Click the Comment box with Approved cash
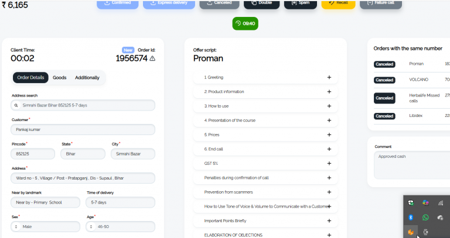Viewport: 450px width, 238px height. point(412,165)
